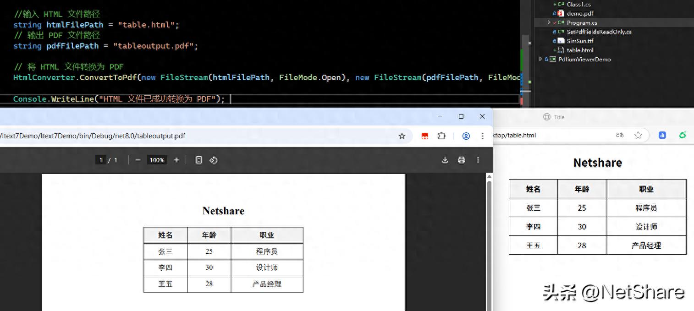
Task: Click the 100% zoom level field
Action: 157,160
